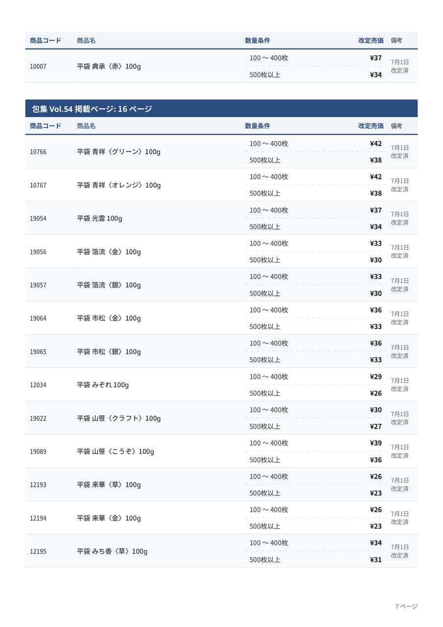Click the ¥31 price for みち香〈草〉
Screen dimensions: 443x627
point(376,560)
